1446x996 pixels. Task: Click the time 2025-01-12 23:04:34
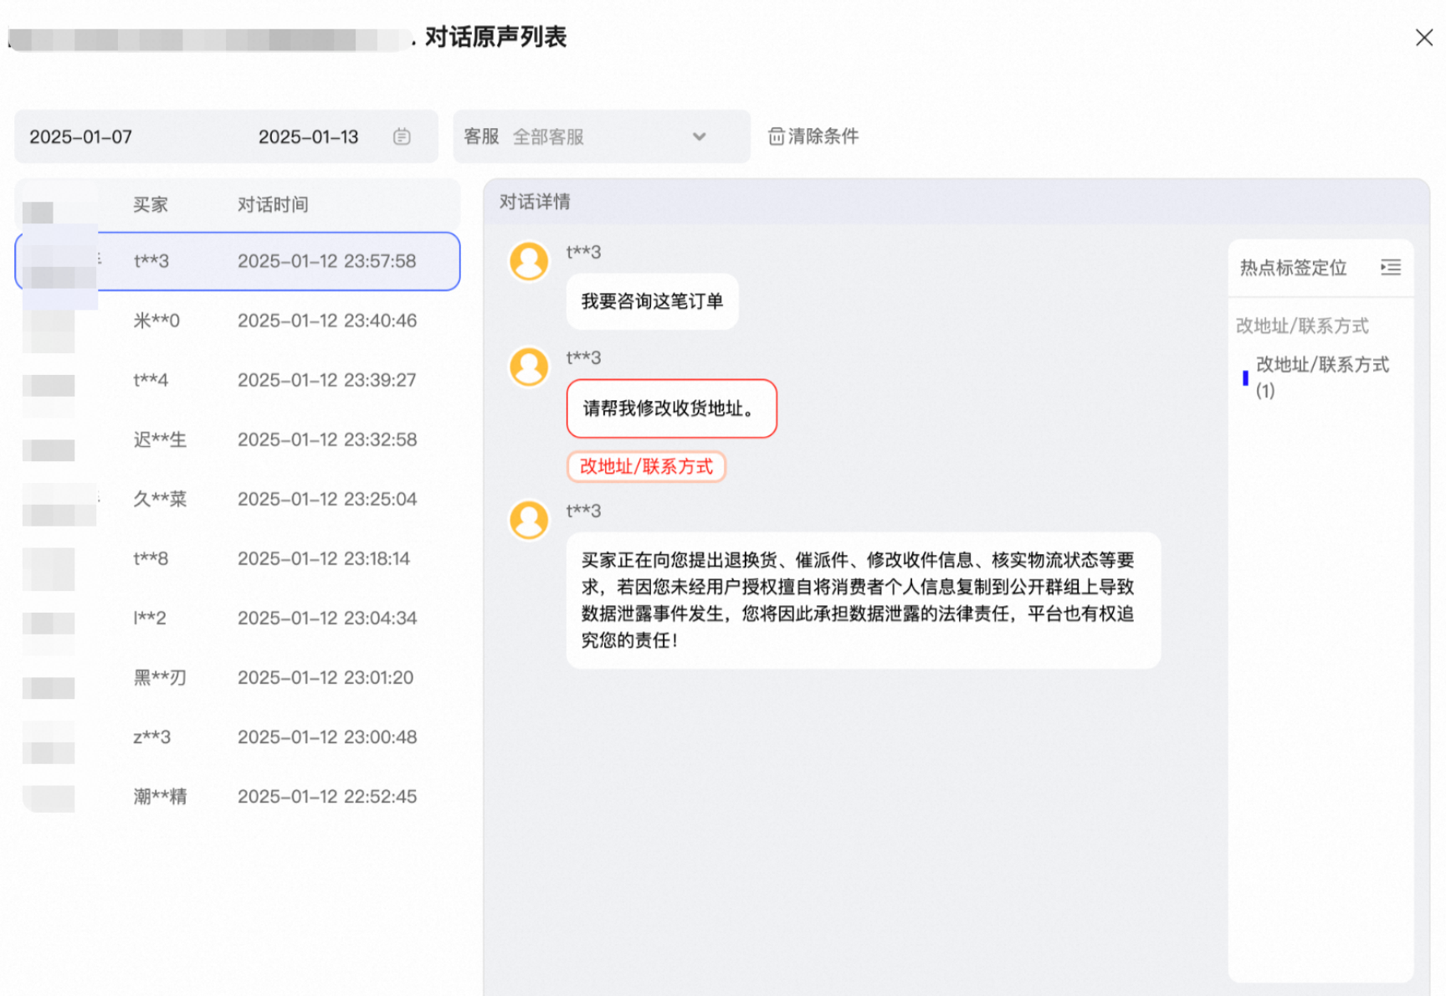click(x=327, y=618)
